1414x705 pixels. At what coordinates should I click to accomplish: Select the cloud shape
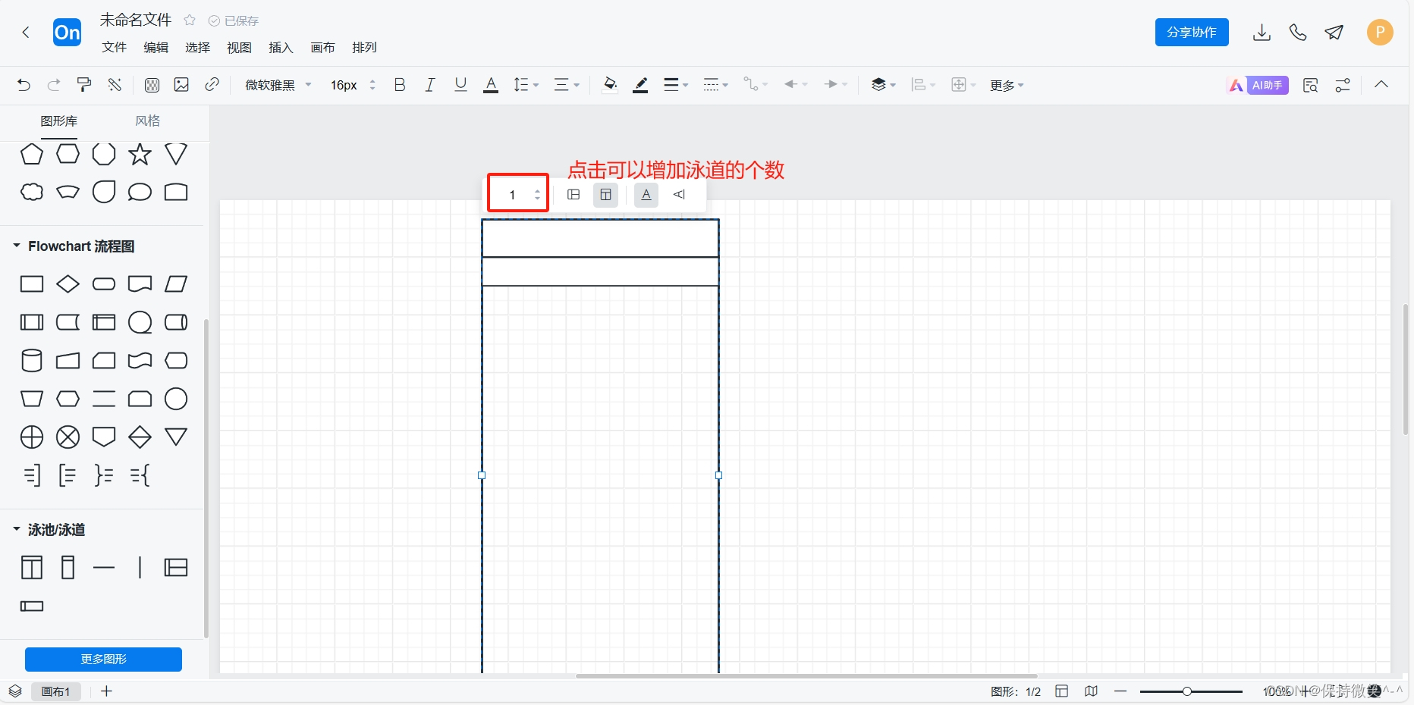[31, 192]
